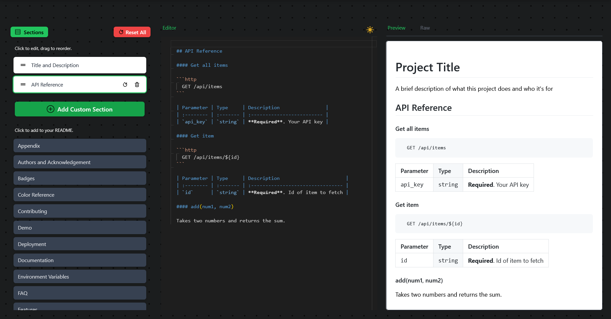The width and height of the screenshot is (611, 319).
Task: Click the API Reference heading in preview
Action: 423,108
